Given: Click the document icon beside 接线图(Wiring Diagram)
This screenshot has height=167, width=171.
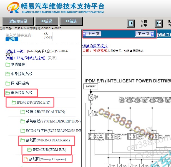Looking at the screenshot, I should coord(26,159).
